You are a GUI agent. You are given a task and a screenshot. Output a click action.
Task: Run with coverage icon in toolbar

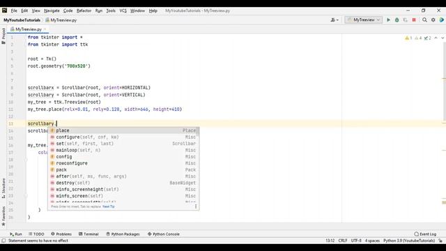(406, 20)
